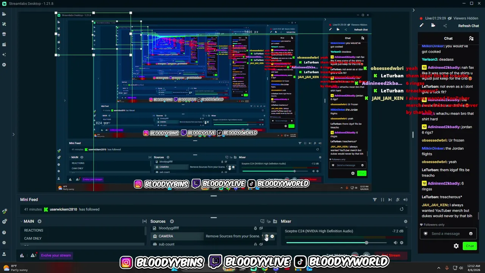Click the green Chat send button

point(470,246)
